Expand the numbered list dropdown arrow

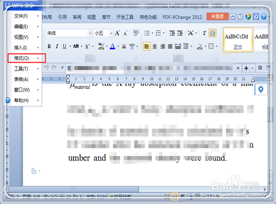(x=163, y=33)
